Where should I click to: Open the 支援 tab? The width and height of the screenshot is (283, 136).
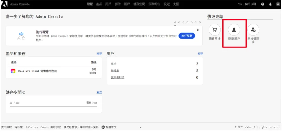tap(176, 4)
